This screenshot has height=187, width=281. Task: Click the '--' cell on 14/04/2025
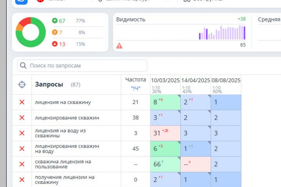196,164
